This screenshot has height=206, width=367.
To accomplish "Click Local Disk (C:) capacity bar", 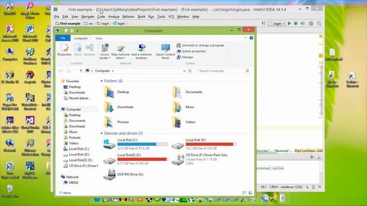I will [x=143, y=144].
